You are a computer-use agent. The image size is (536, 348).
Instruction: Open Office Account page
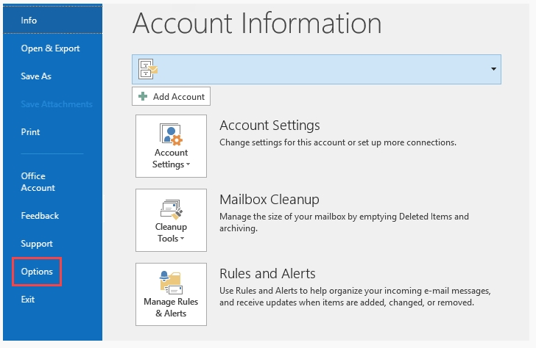(x=38, y=181)
